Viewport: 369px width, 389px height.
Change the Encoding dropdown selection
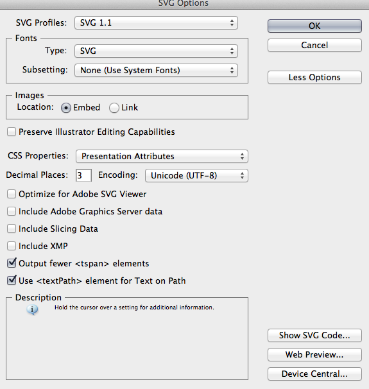point(196,176)
